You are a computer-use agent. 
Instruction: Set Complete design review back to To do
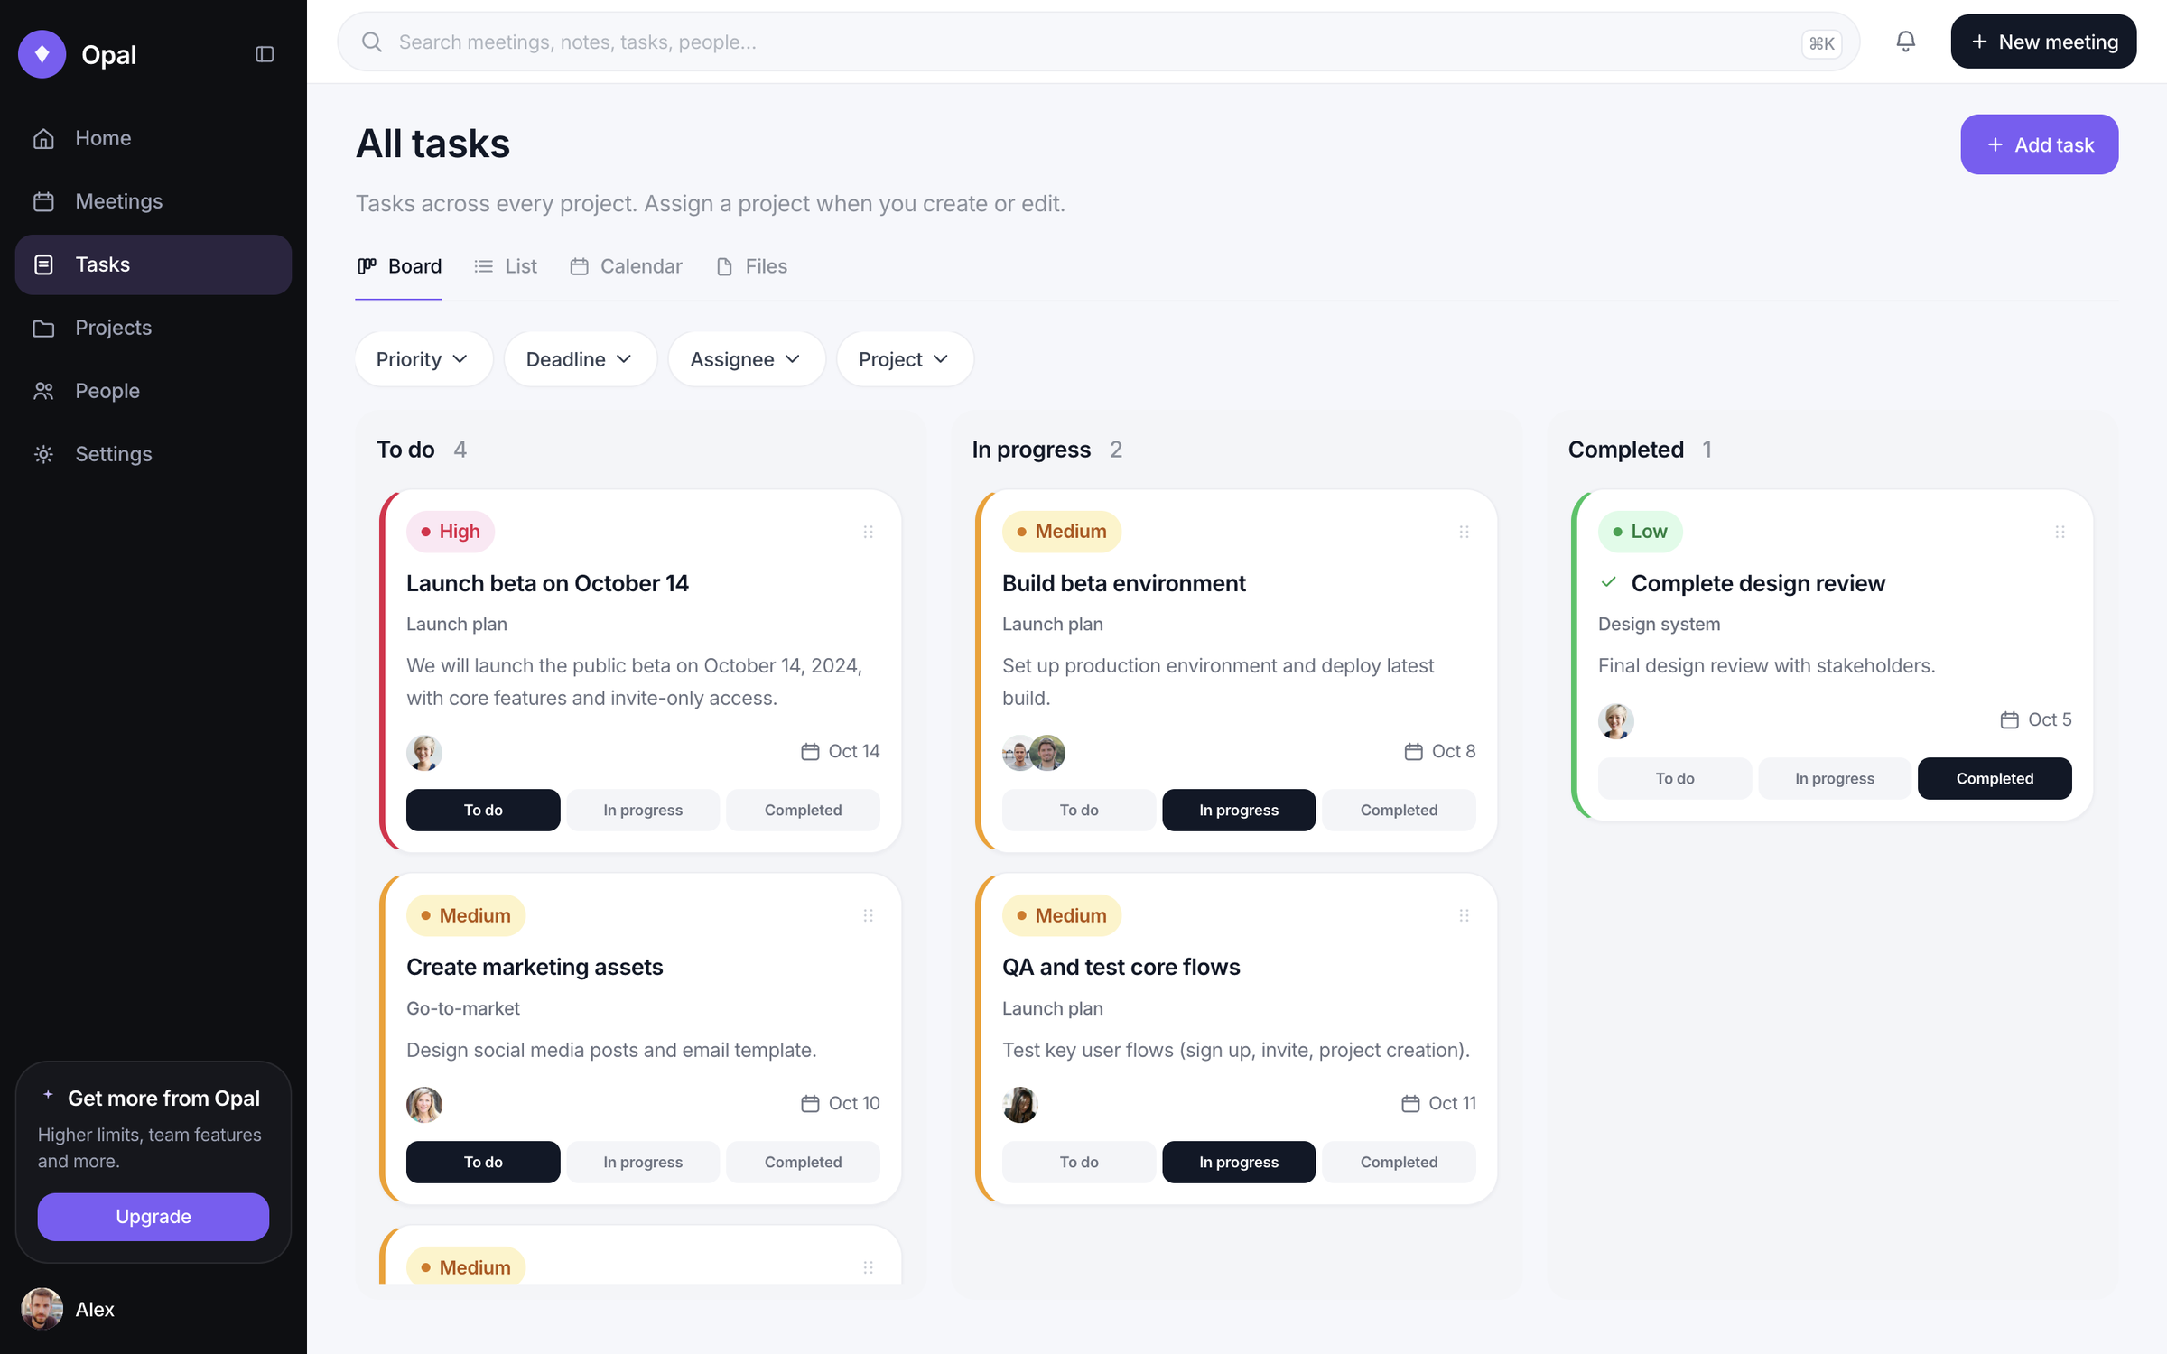(x=1675, y=778)
